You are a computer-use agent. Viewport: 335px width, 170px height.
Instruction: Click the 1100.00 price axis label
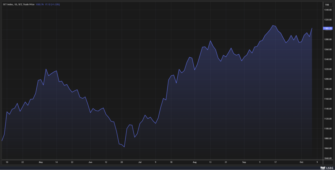(327, 128)
